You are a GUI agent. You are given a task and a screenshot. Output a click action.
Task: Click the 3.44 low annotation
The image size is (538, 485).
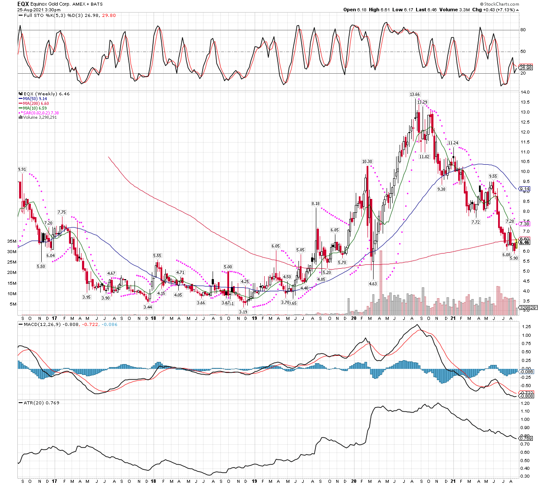[148, 307]
